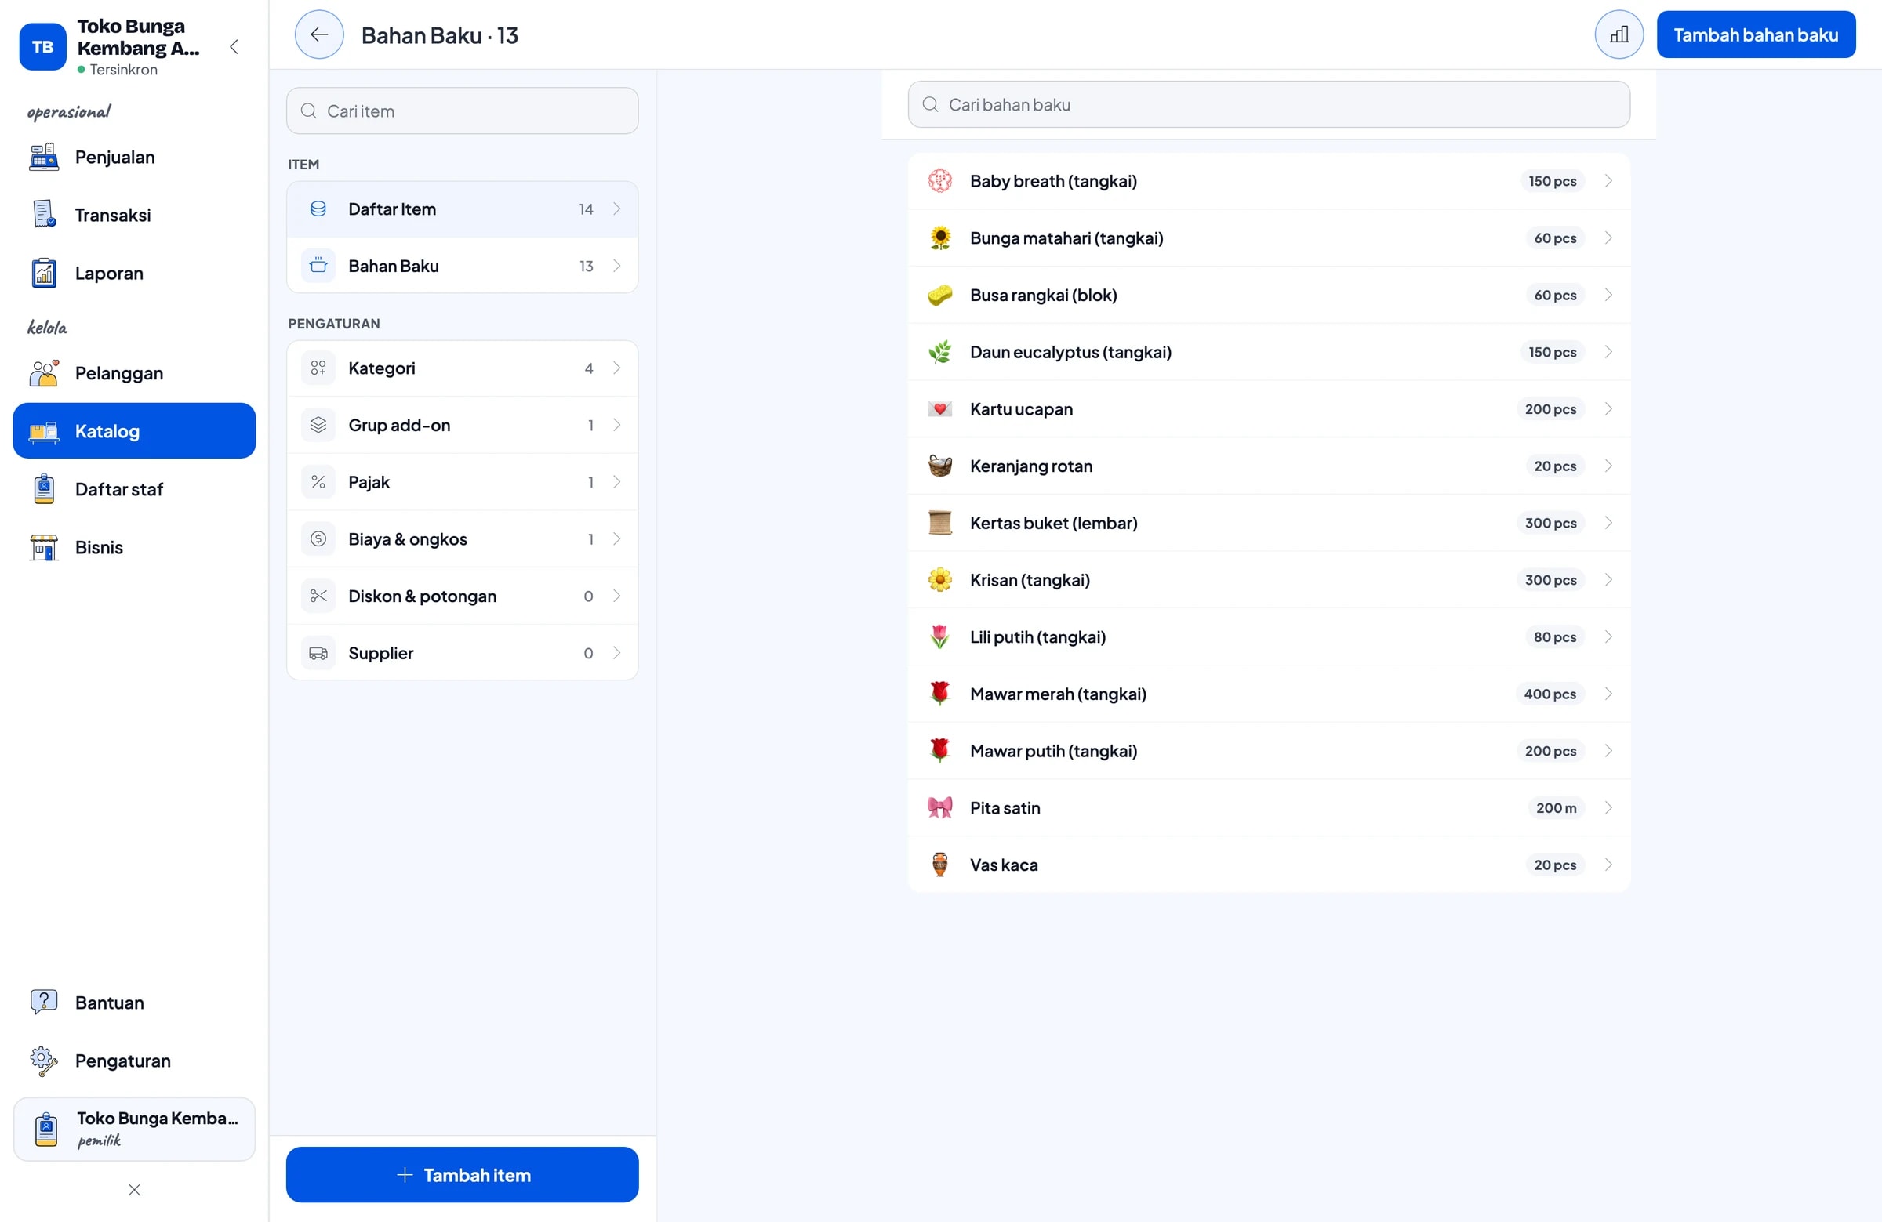Screen dimensions: 1882x1222
Task: Select the Katalog menu item
Action: (134, 431)
